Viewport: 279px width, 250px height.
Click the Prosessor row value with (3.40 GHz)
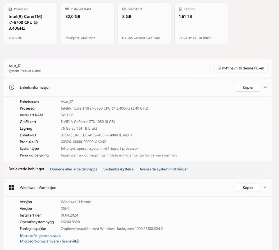pyautogui.click(x=104, y=108)
